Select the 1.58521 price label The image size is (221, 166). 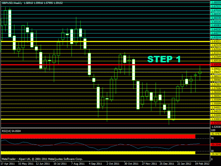216,76
